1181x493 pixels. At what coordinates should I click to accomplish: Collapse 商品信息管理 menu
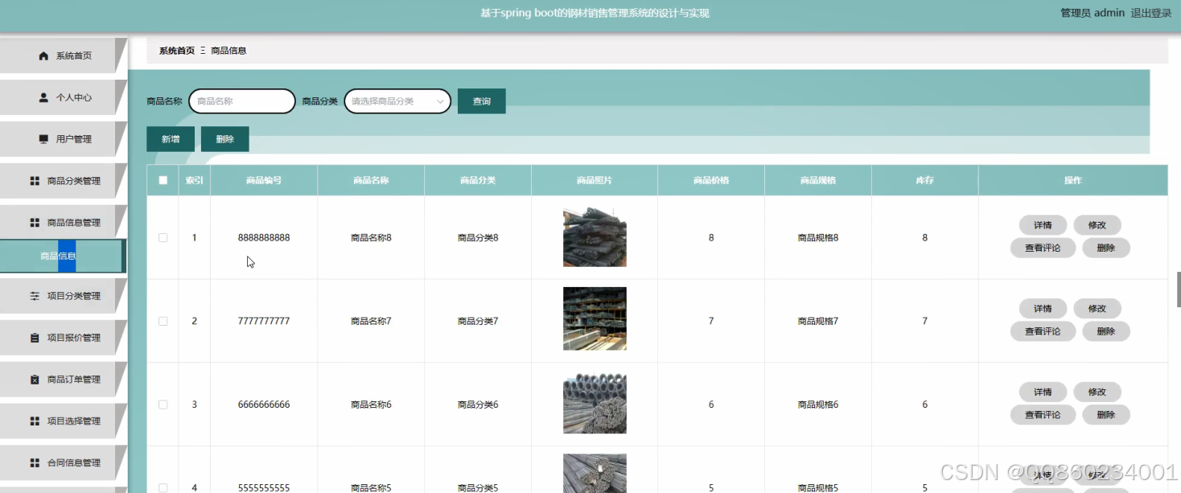[x=64, y=223]
